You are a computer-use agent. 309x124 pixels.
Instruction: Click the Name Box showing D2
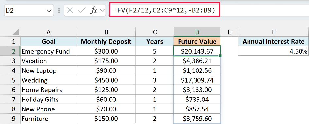click(x=29, y=10)
